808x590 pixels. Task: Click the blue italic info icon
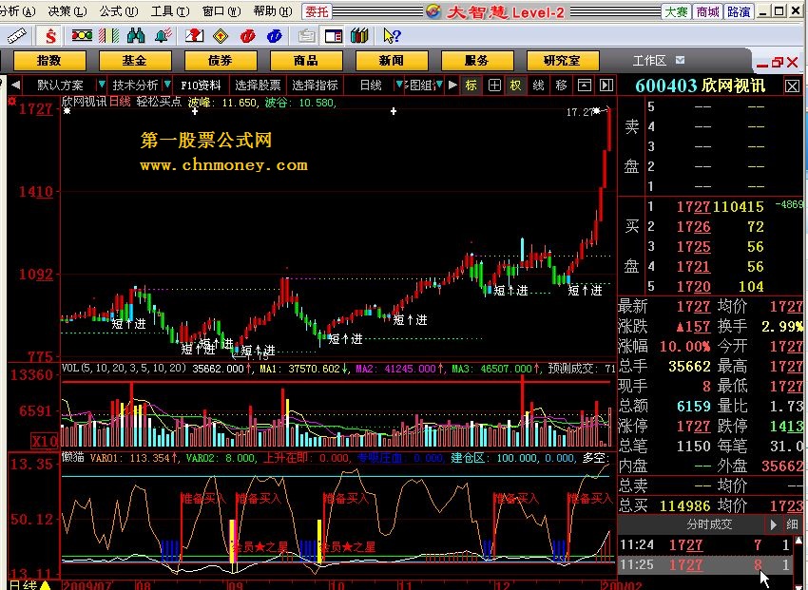coord(275,35)
